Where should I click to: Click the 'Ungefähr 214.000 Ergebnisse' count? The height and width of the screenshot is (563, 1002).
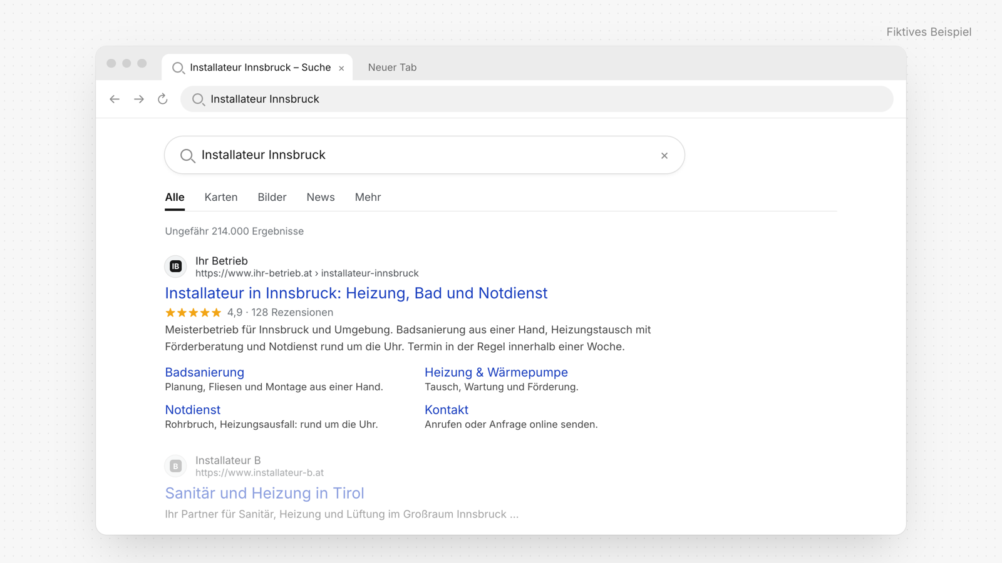point(234,231)
